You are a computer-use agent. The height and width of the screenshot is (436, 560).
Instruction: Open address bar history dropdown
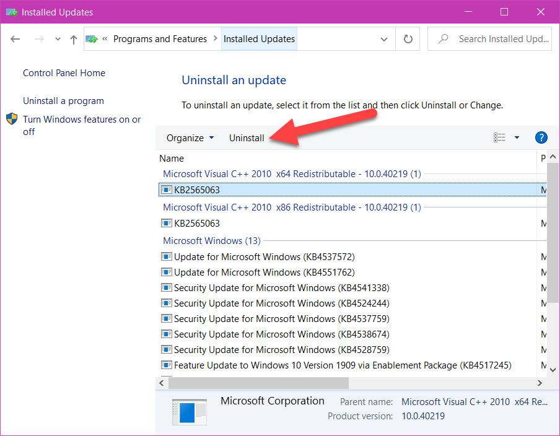(384, 39)
